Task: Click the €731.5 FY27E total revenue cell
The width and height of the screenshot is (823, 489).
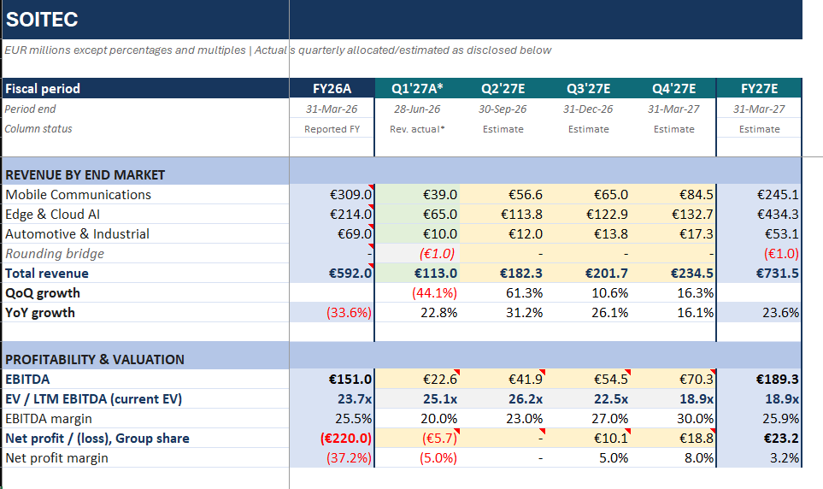Action: [x=759, y=273]
